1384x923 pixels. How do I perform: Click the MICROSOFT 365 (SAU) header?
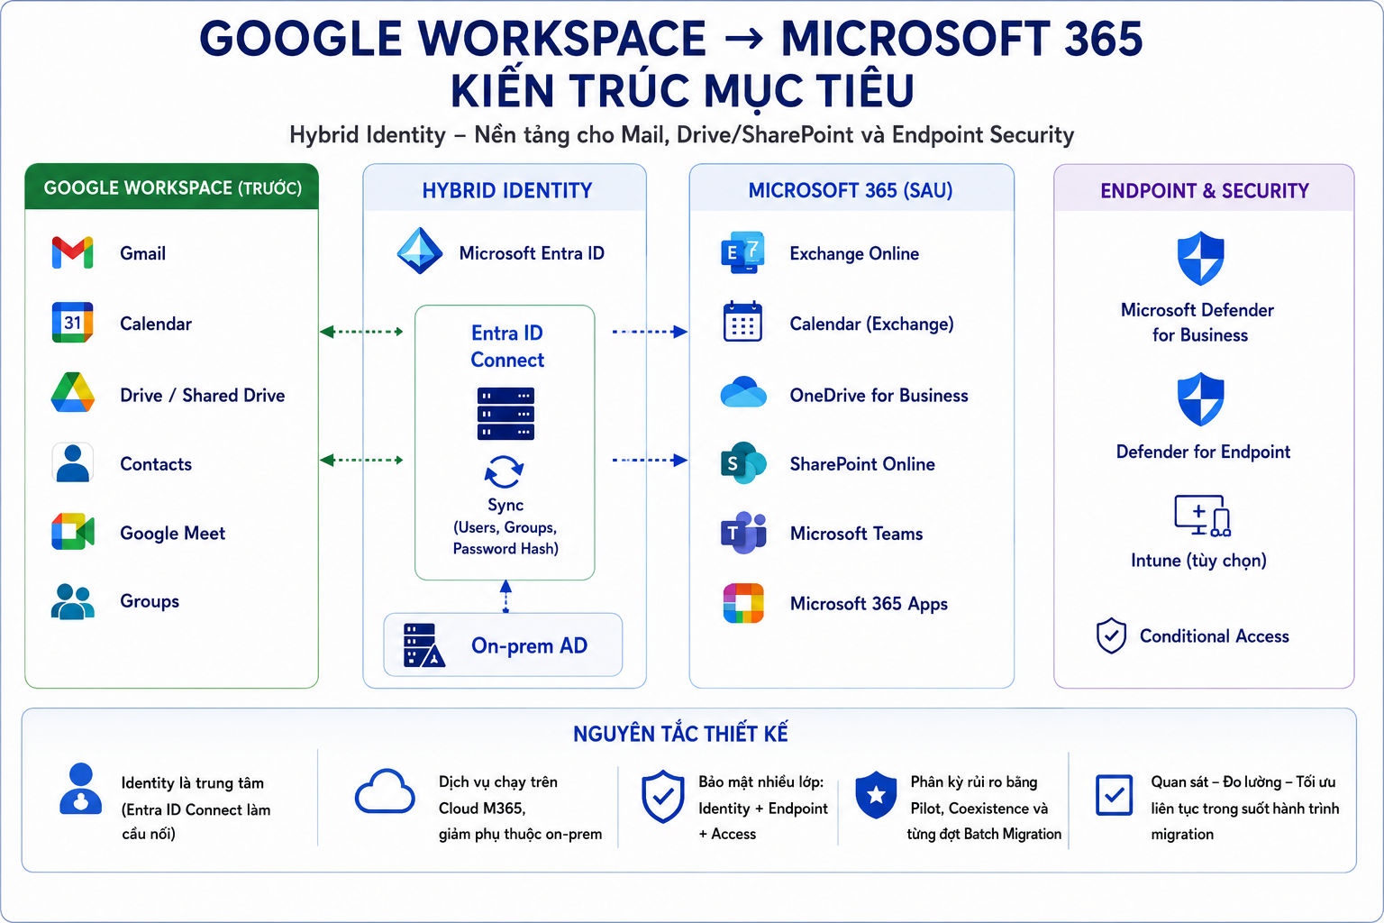[851, 190]
